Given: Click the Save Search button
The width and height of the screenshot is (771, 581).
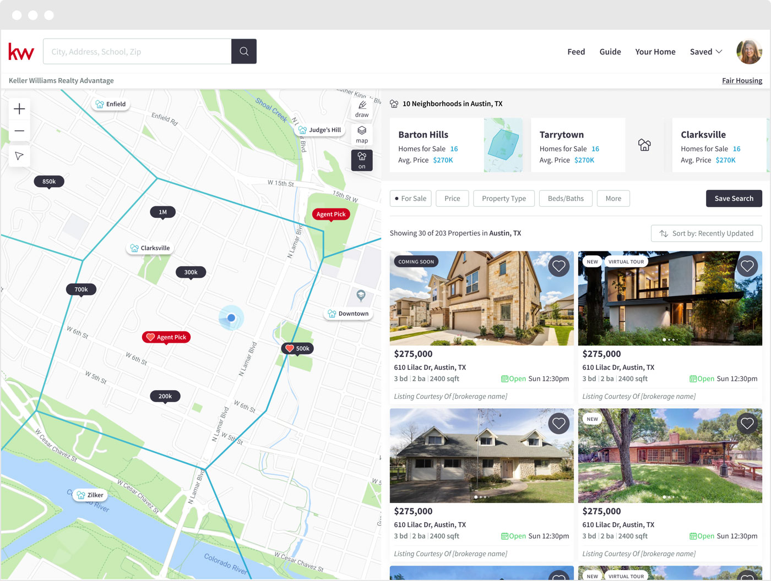Looking at the screenshot, I should click(734, 199).
